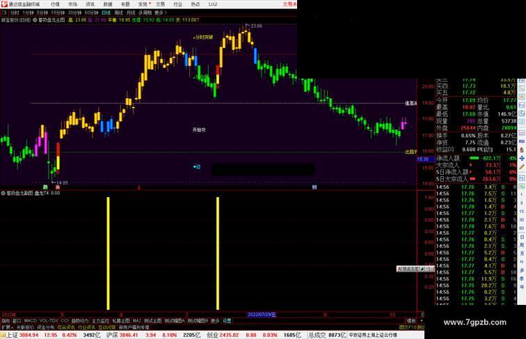The height and width of the screenshot is (339, 526).
Task: Open the 发现 menu
Action: pyautogui.click(x=143, y=4)
